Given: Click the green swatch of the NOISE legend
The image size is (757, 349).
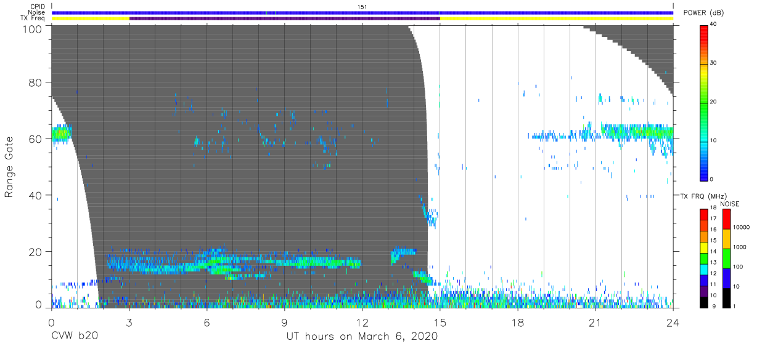Looking at the screenshot, I should tap(726, 259).
